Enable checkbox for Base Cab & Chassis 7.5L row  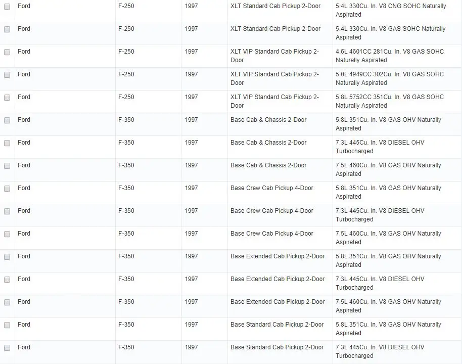point(7,166)
